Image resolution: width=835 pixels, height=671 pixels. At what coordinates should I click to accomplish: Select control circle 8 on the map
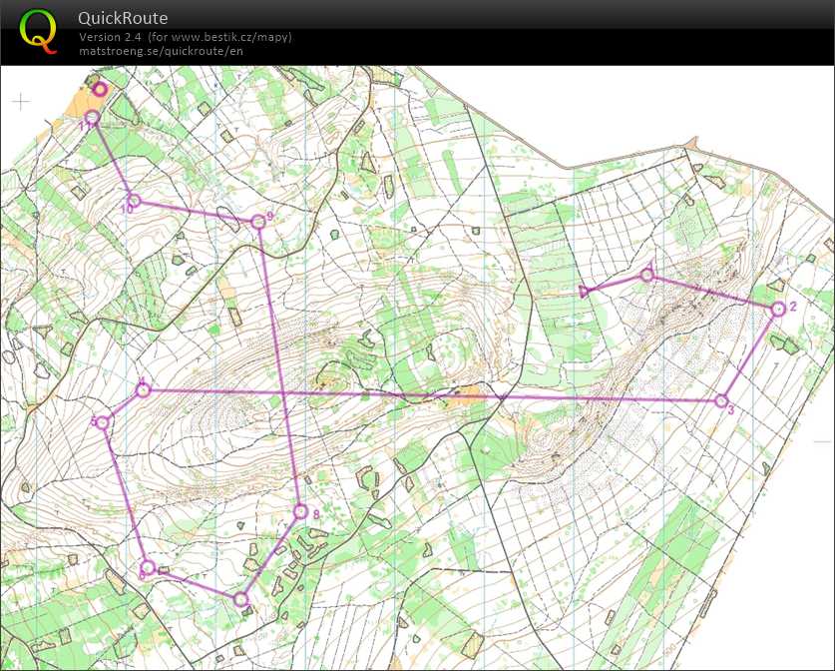tap(300, 512)
